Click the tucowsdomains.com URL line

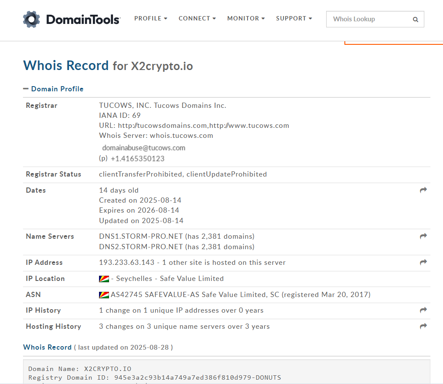pyautogui.click(x=194, y=125)
